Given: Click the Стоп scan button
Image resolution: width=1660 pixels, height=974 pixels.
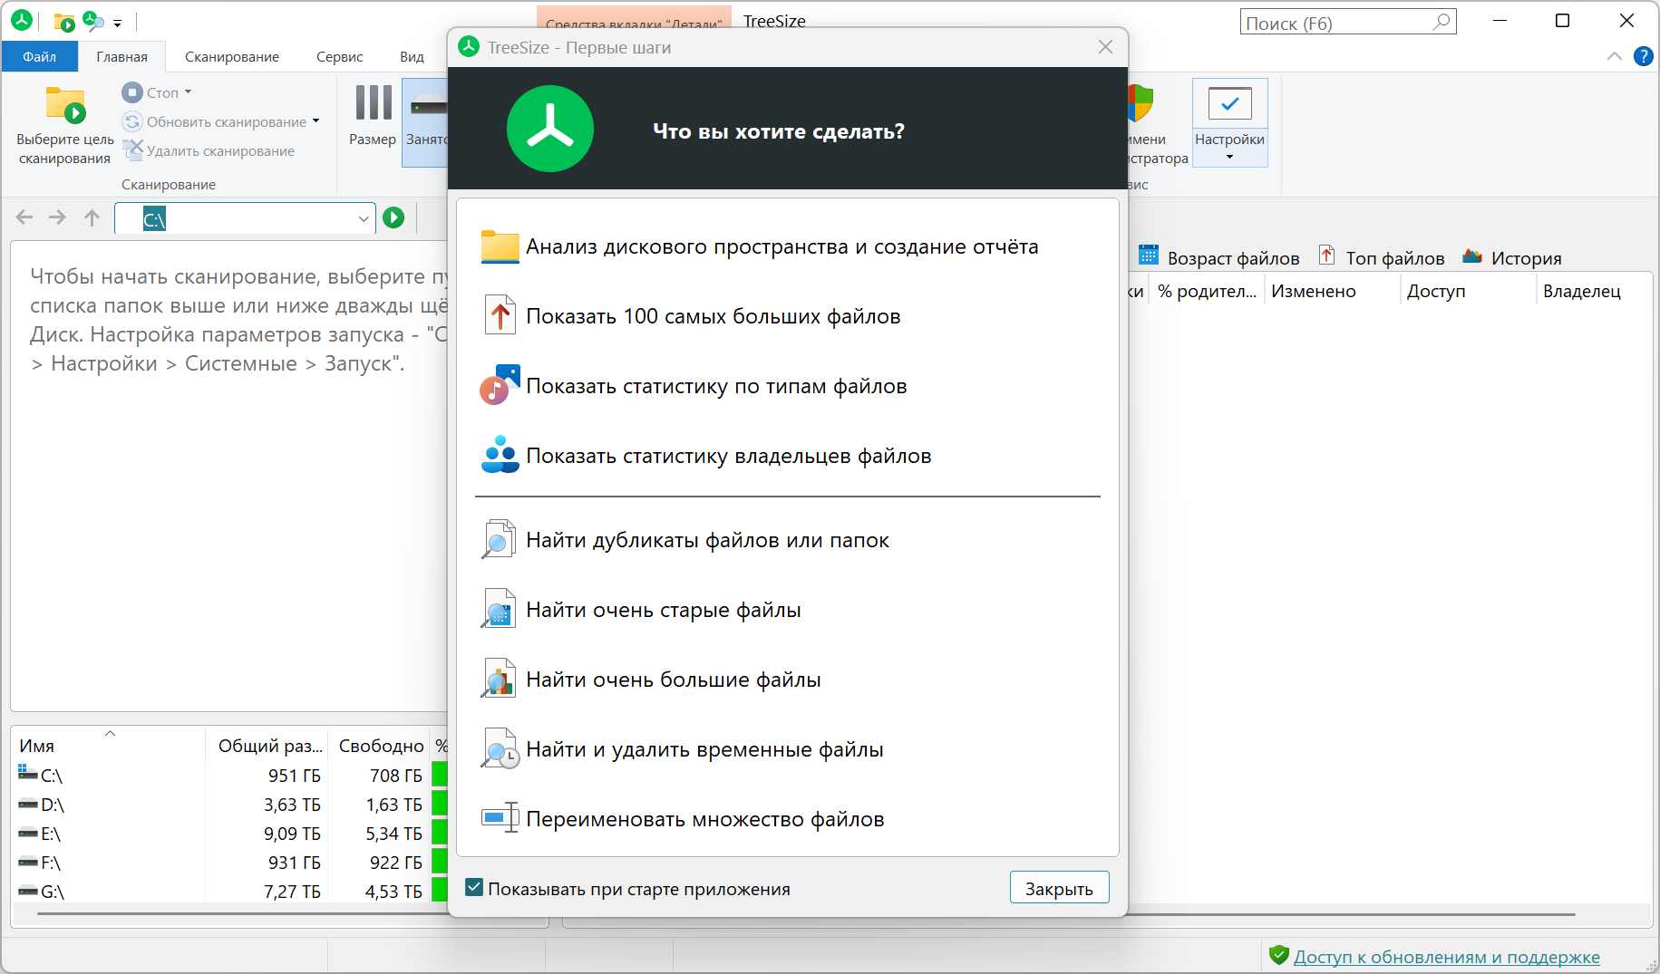Looking at the screenshot, I should [150, 92].
